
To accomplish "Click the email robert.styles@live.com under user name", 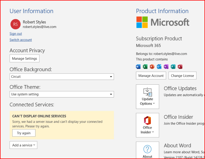I will (x=39, y=27).
